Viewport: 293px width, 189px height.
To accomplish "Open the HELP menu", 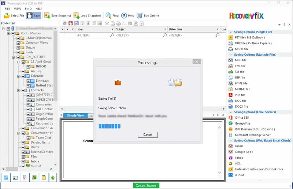I will 39,9.
